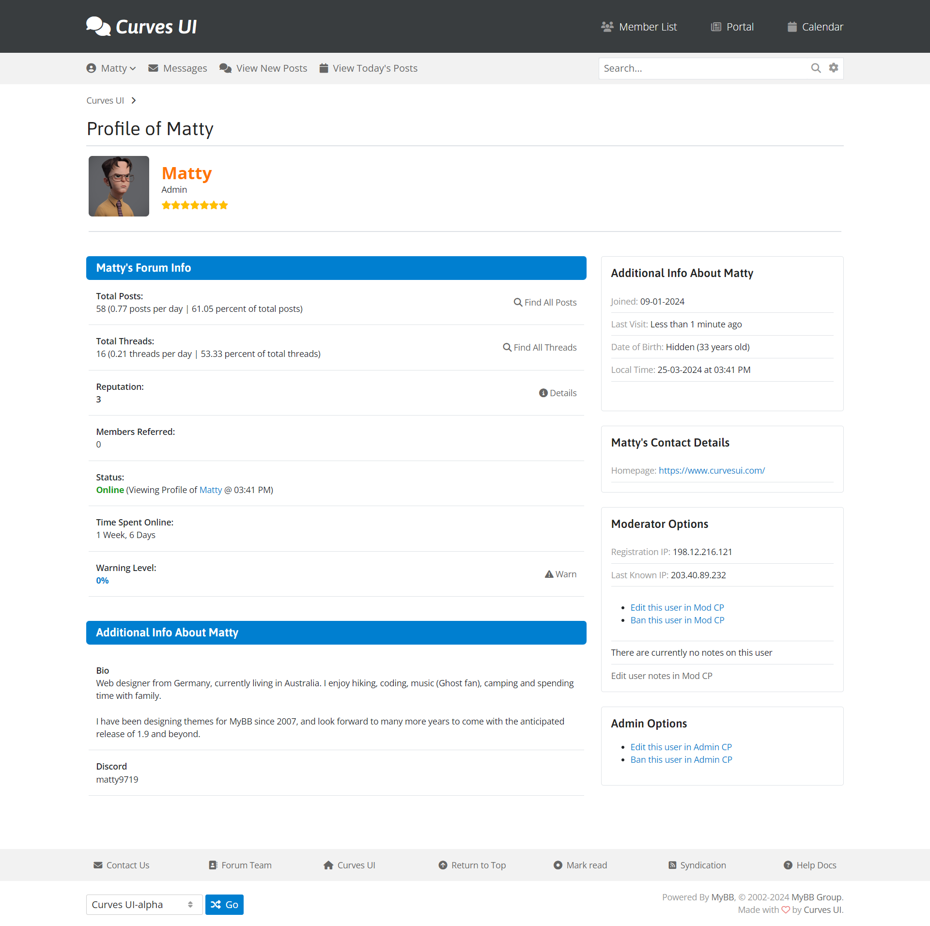Image resolution: width=930 pixels, height=926 pixels.
Task: Open the Curves UI-alpha theme selector
Action: pyautogui.click(x=144, y=905)
